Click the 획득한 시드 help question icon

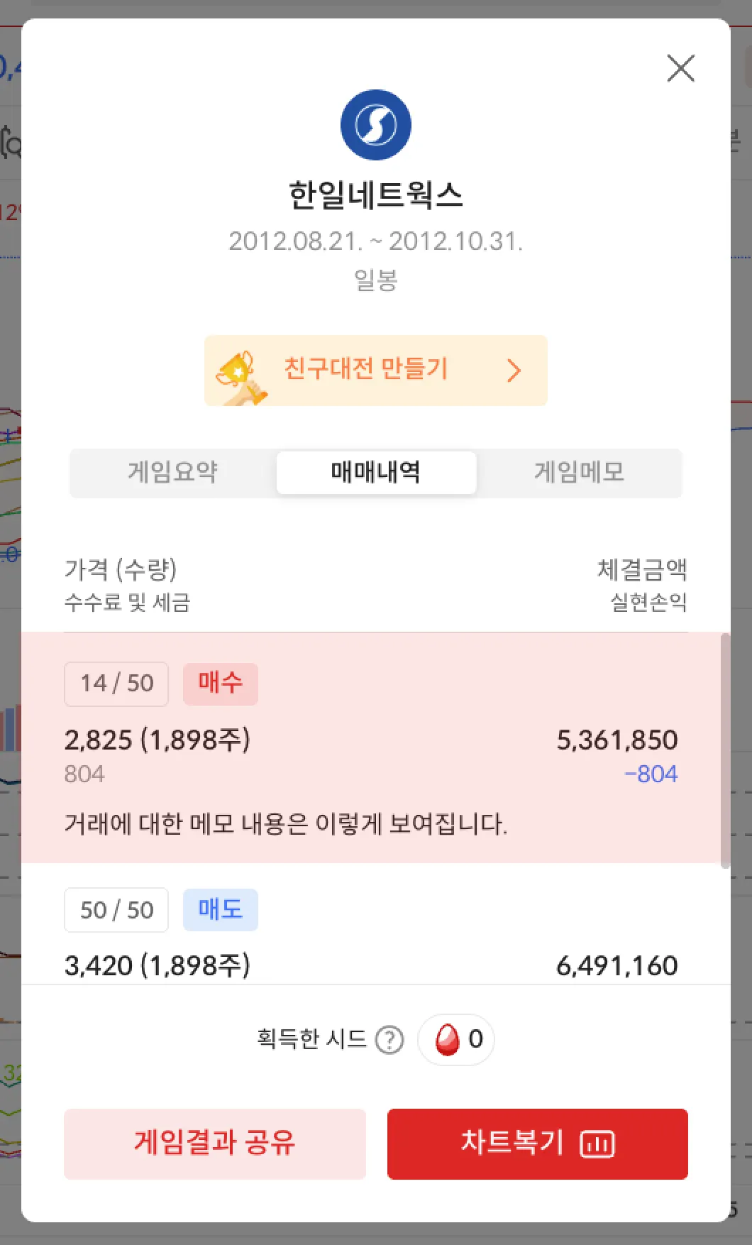click(x=389, y=1041)
